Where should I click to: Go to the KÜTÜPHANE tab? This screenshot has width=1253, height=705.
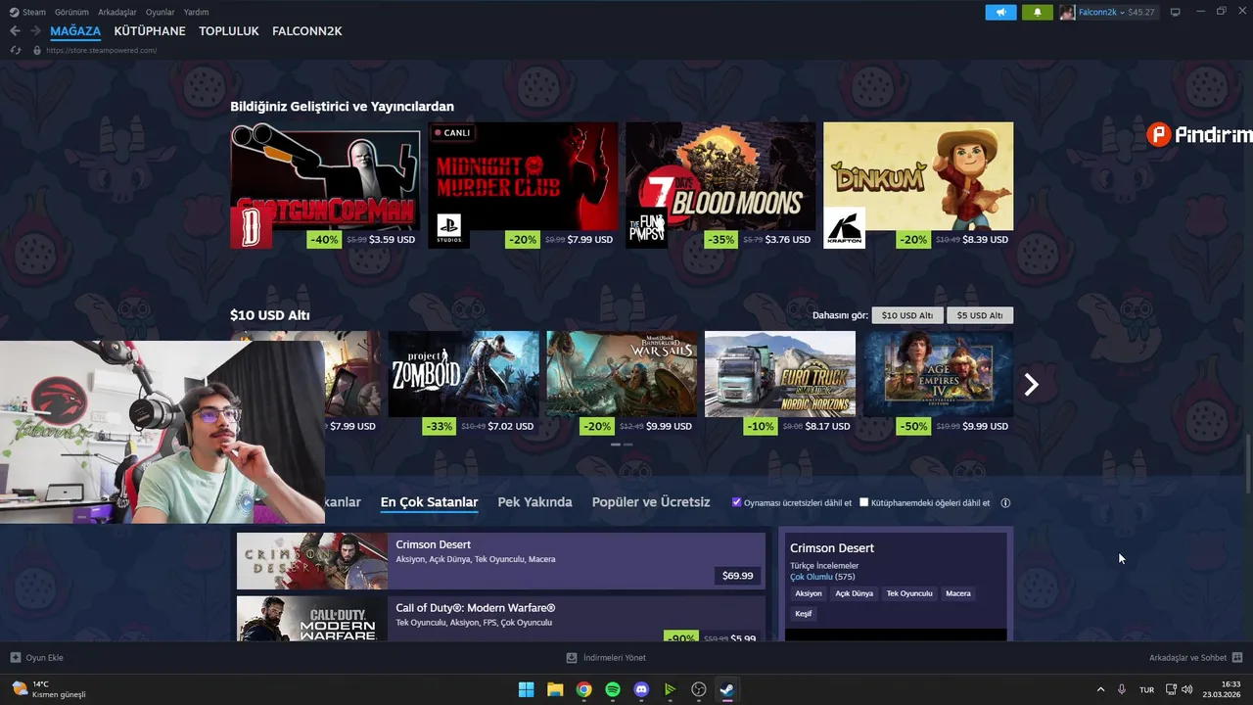coord(150,31)
